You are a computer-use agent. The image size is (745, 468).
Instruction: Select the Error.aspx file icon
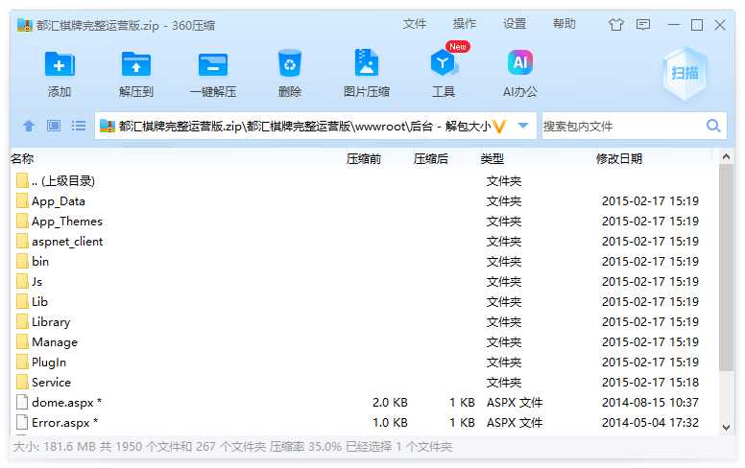[22, 422]
